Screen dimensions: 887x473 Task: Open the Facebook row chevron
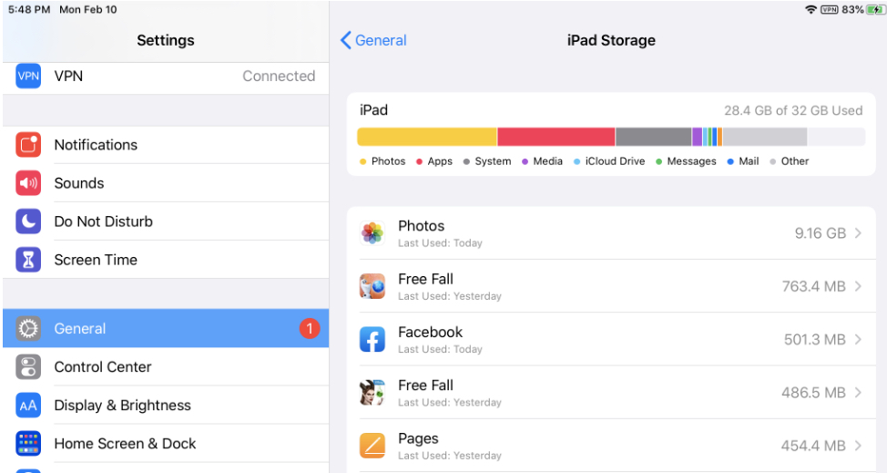tap(858, 339)
